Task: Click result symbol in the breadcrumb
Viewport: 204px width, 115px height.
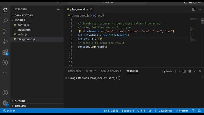Action: click(x=100, y=16)
